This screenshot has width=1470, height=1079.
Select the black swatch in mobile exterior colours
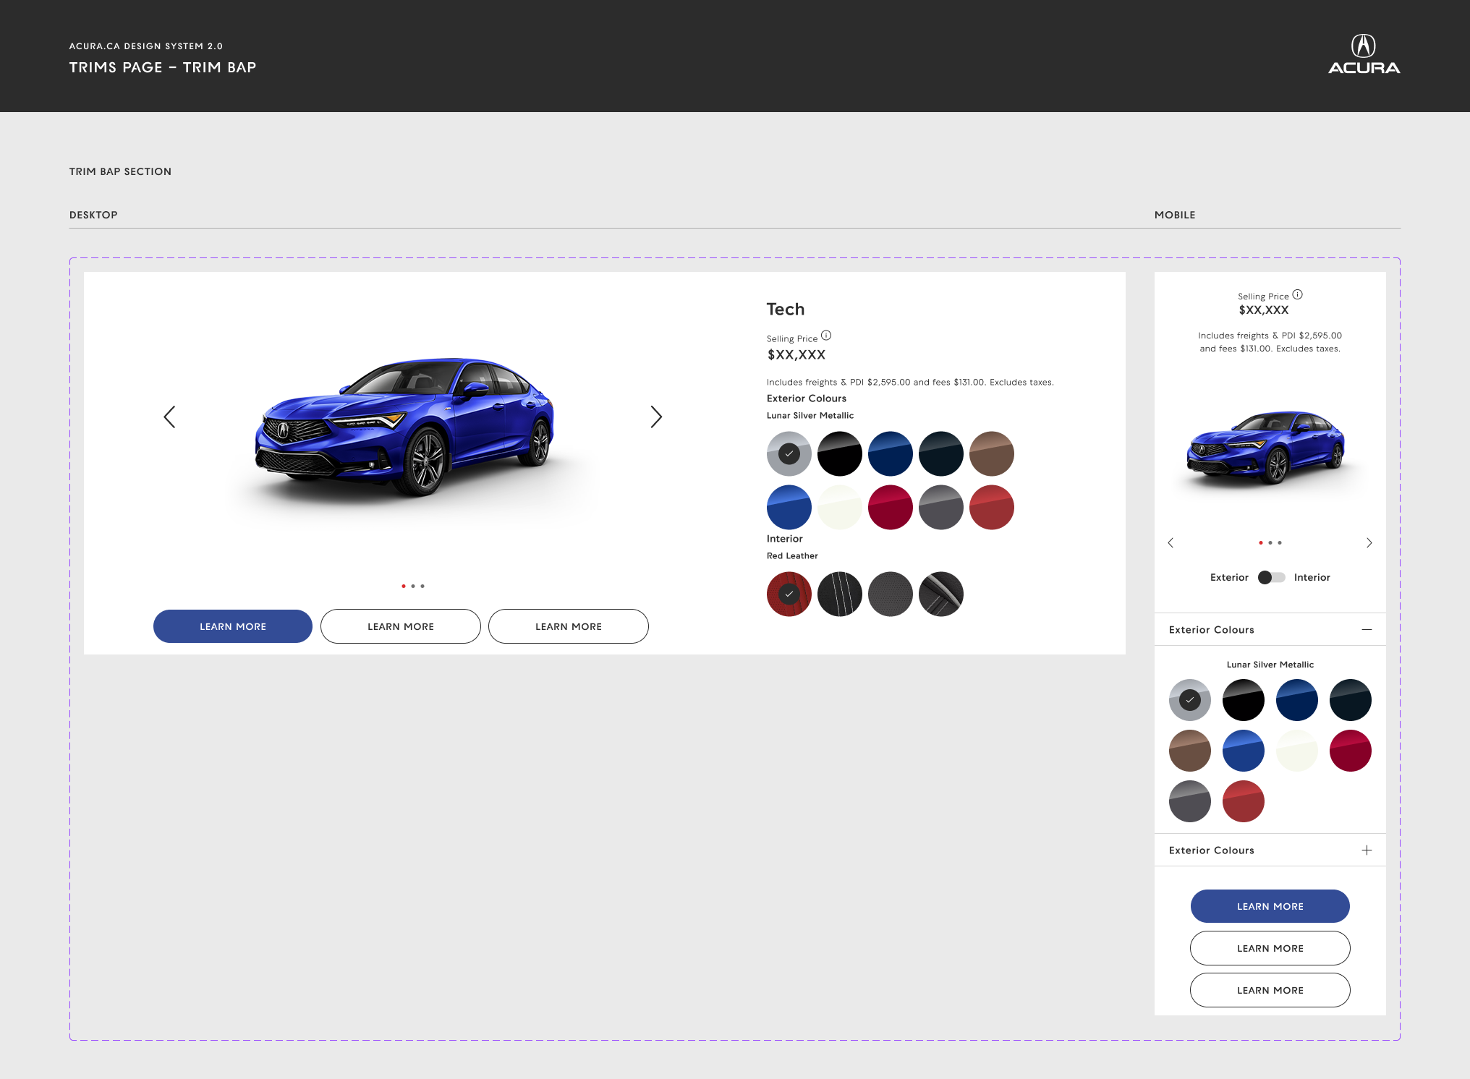pyautogui.click(x=1244, y=700)
